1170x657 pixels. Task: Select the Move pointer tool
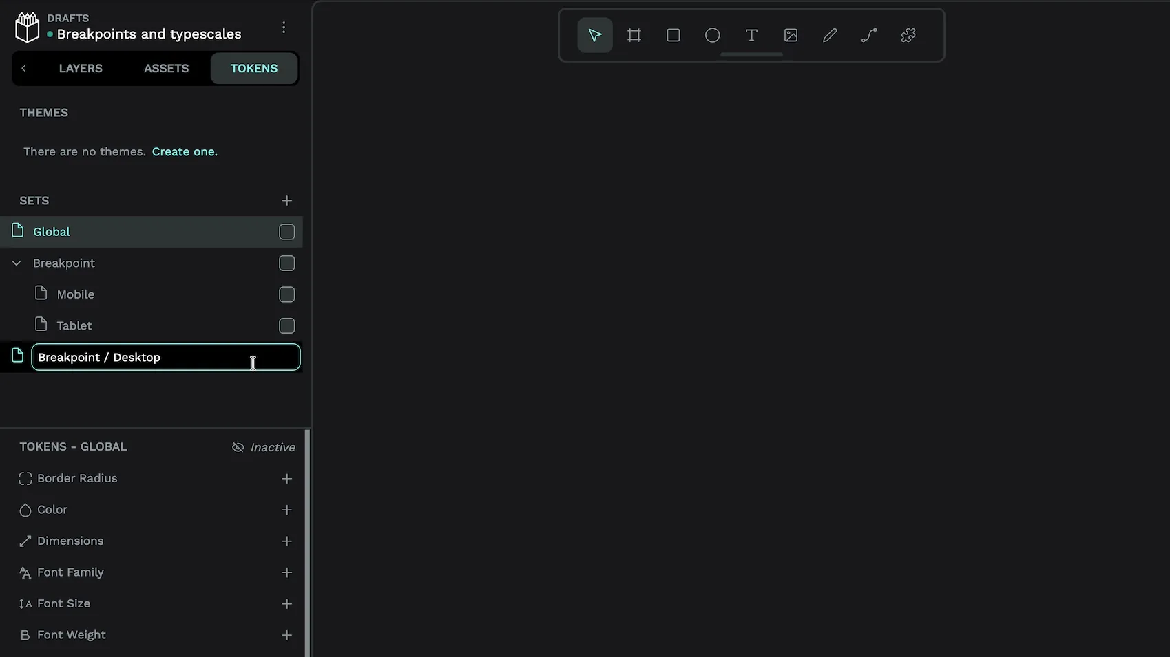coord(595,35)
